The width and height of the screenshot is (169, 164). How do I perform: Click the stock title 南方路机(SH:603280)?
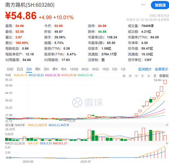tap(30, 5)
